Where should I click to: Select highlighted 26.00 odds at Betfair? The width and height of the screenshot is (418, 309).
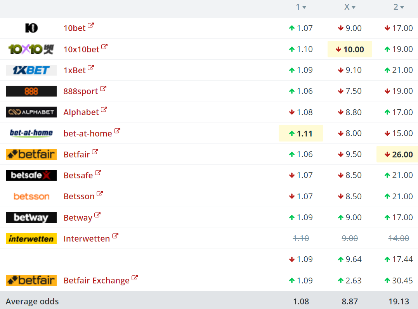click(x=397, y=154)
